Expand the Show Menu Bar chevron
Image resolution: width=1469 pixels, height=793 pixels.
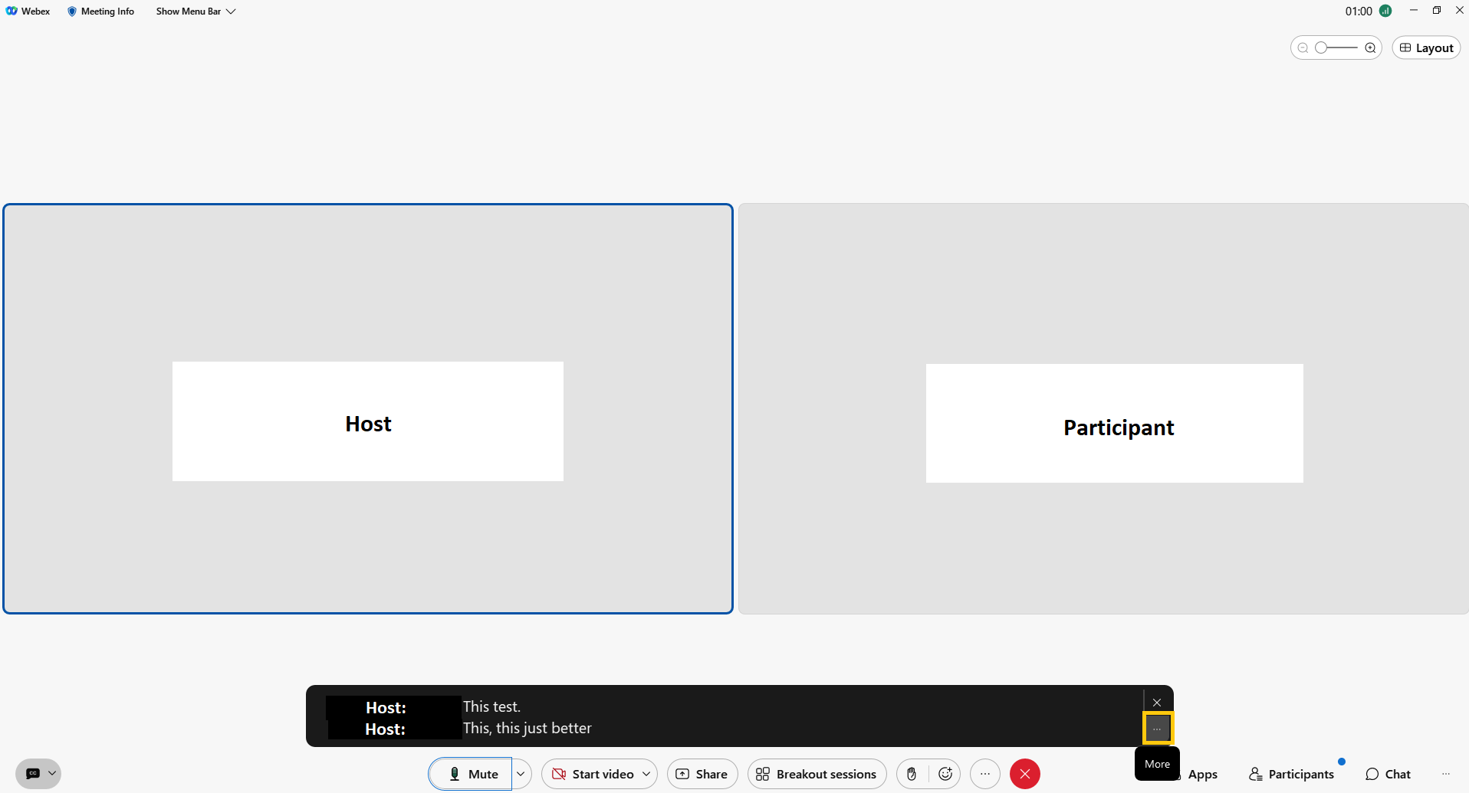(x=231, y=11)
